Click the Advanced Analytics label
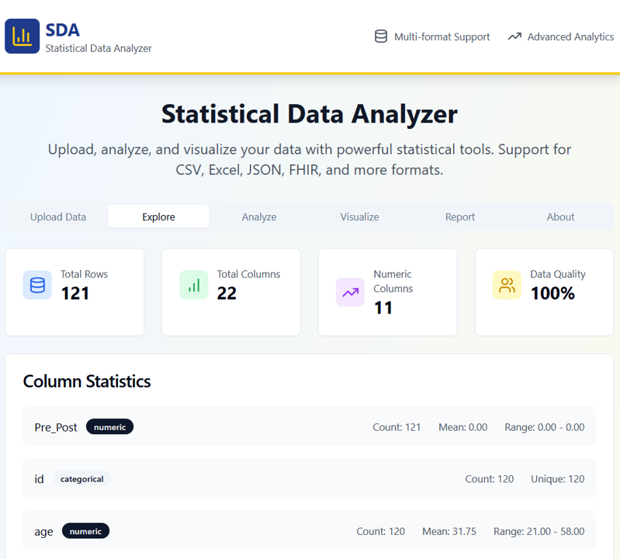 pyautogui.click(x=570, y=36)
